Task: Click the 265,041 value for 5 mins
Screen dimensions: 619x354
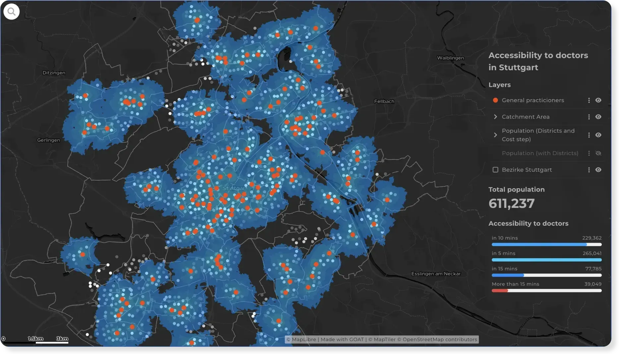Action: coord(592,253)
